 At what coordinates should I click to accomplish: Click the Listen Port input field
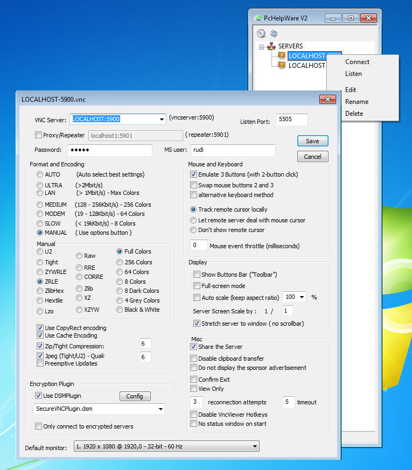tap(291, 120)
